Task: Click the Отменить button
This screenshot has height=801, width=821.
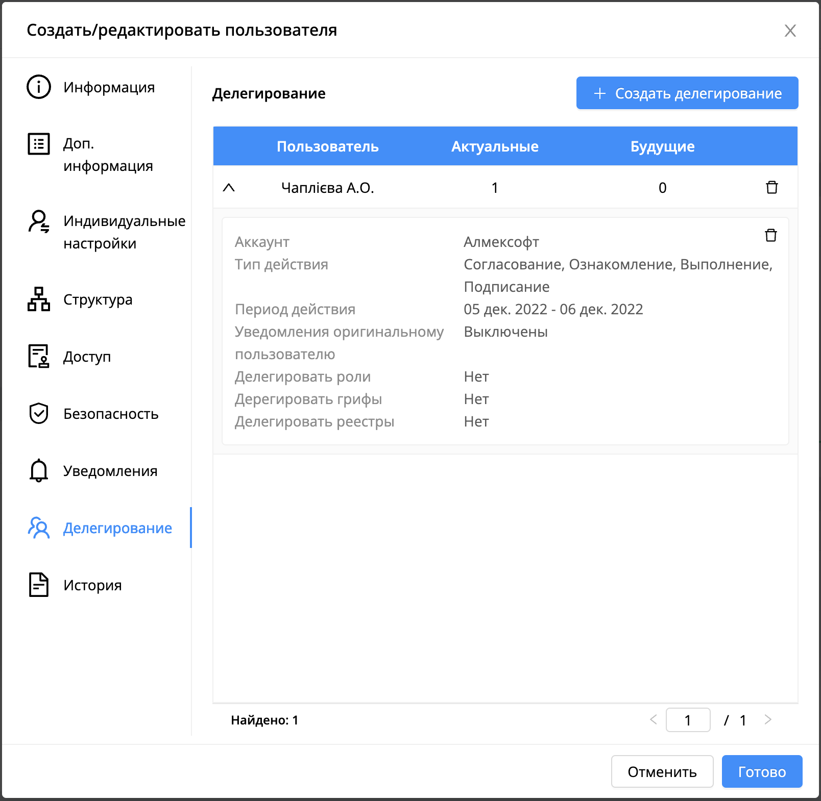Action: (662, 771)
